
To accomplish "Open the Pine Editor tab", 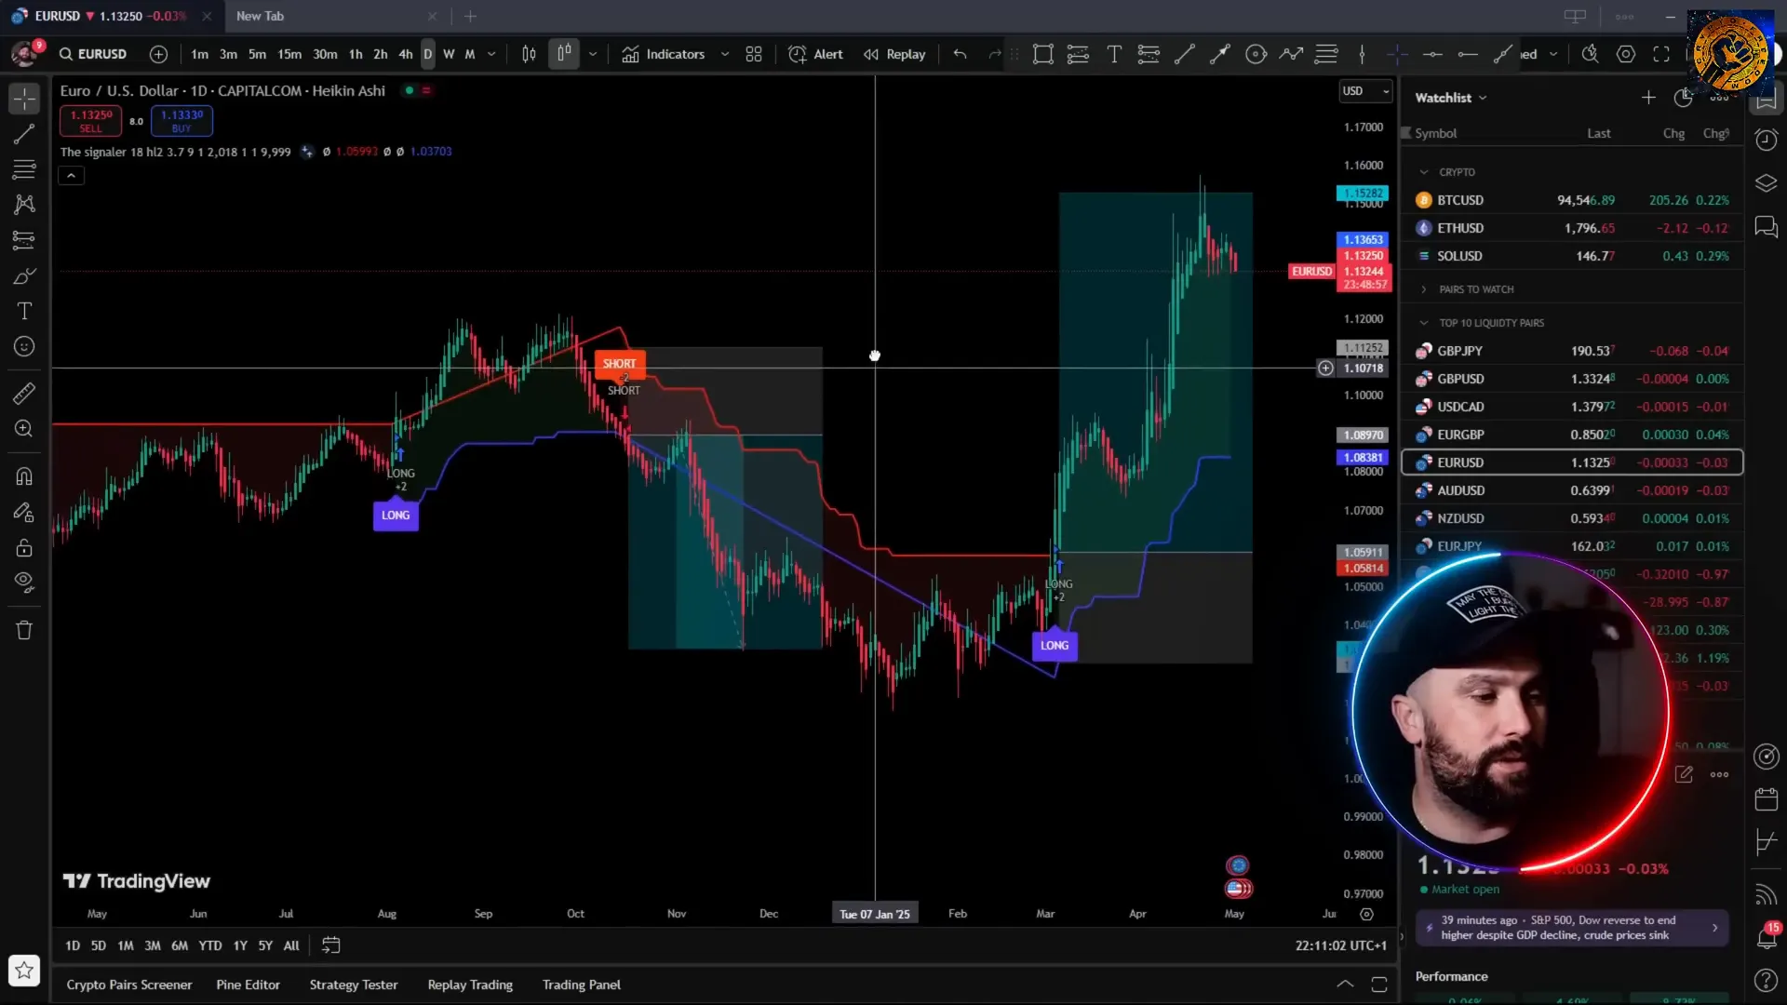I will click(x=248, y=985).
